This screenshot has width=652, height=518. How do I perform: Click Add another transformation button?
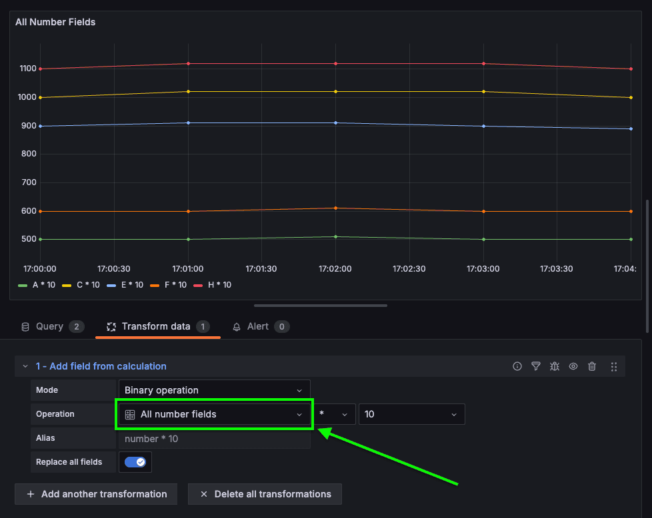tap(96, 494)
